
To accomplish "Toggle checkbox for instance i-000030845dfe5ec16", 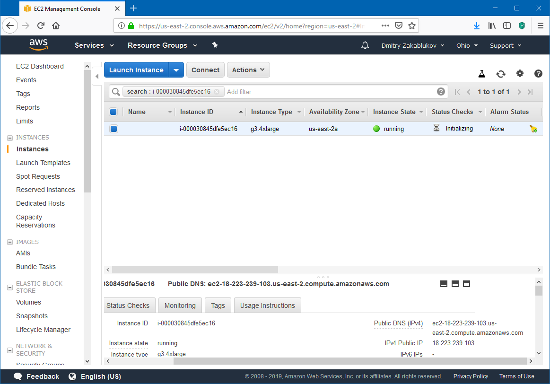I will [113, 129].
